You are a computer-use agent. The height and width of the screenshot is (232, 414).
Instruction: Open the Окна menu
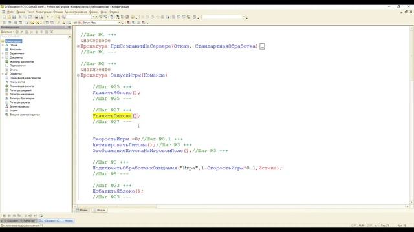pyautogui.click(x=103, y=12)
